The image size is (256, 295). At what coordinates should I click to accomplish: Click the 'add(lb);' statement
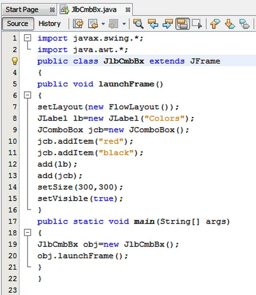[57, 164]
